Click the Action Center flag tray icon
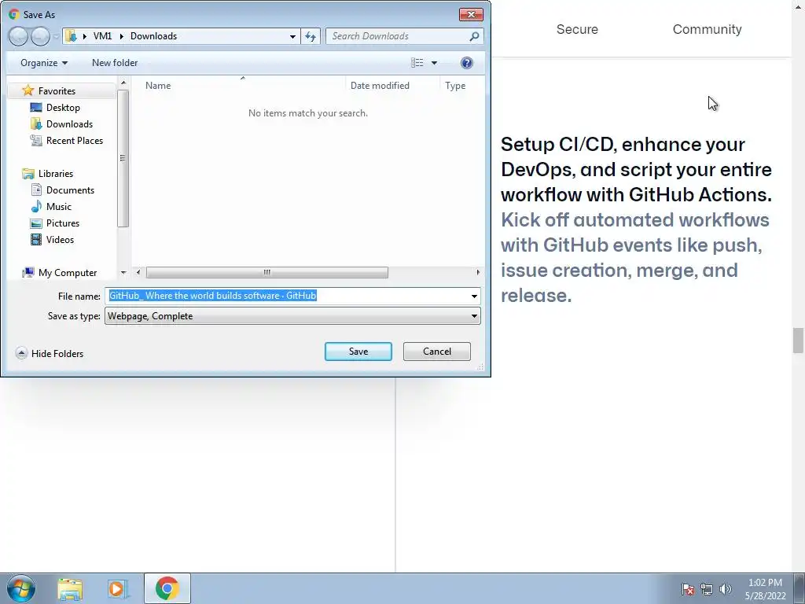This screenshot has width=805, height=604. [x=687, y=589]
